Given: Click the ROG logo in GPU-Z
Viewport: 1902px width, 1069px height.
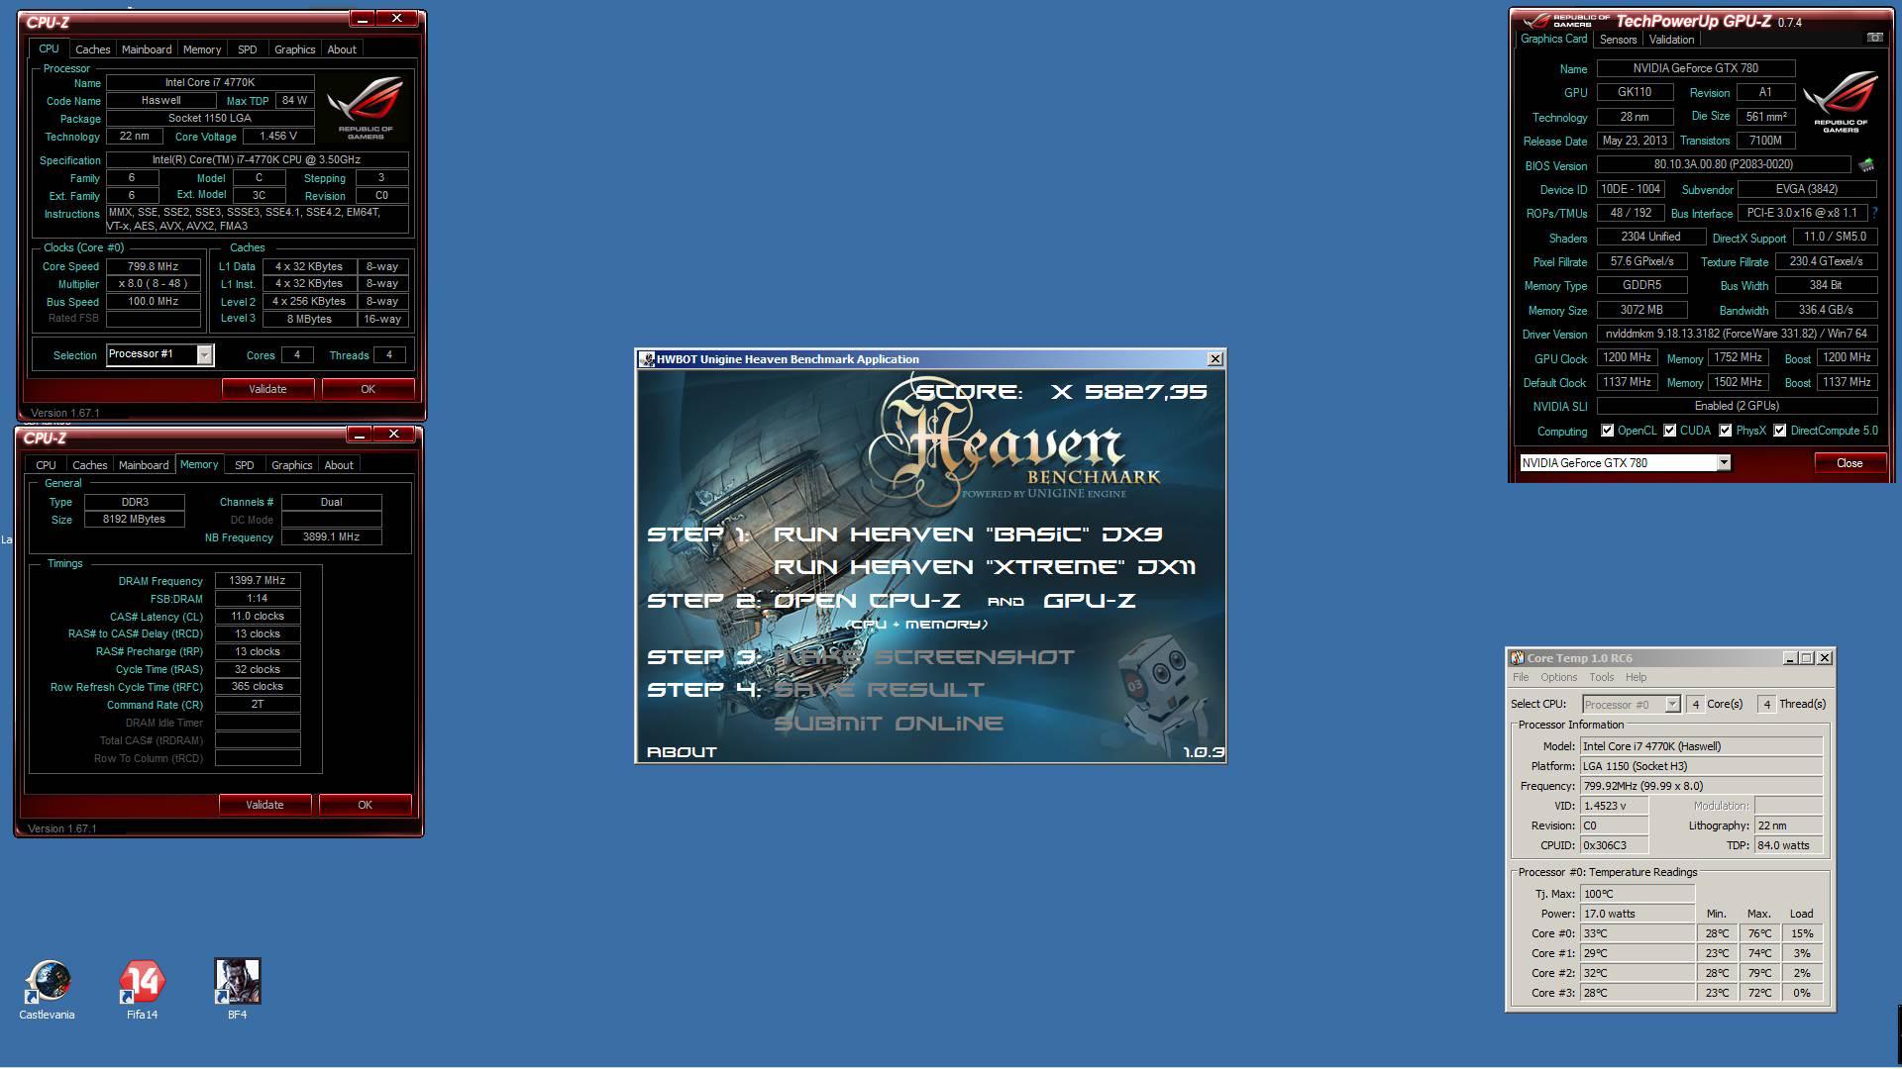Looking at the screenshot, I should click(x=1840, y=101).
